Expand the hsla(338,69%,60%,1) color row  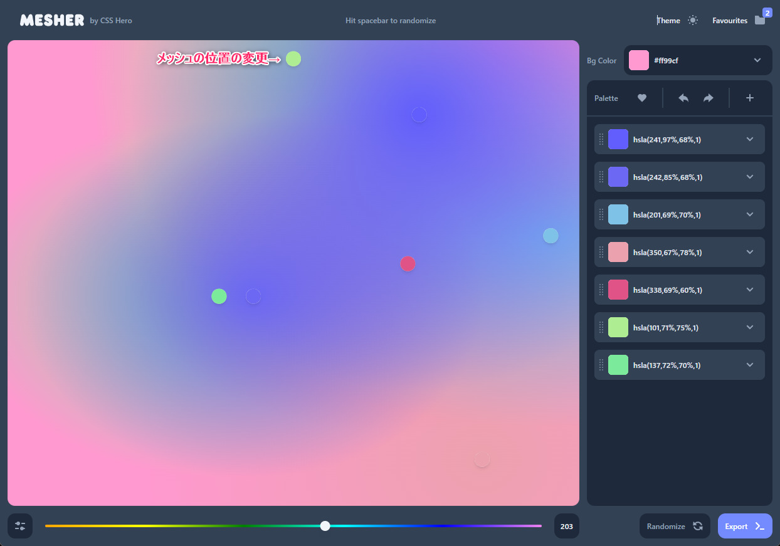[x=749, y=290]
